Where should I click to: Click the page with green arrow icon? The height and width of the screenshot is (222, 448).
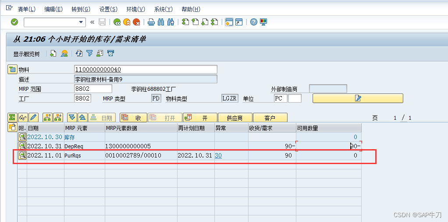pos(53,54)
